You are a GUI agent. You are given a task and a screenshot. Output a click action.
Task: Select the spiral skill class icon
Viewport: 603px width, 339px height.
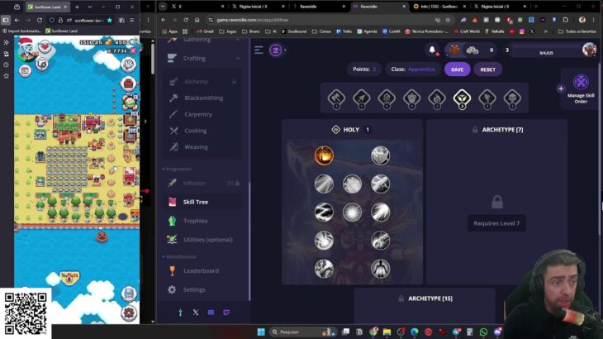tap(387, 98)
